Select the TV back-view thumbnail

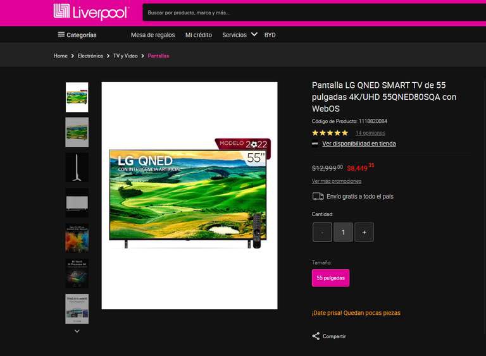(x=77, y=203)
